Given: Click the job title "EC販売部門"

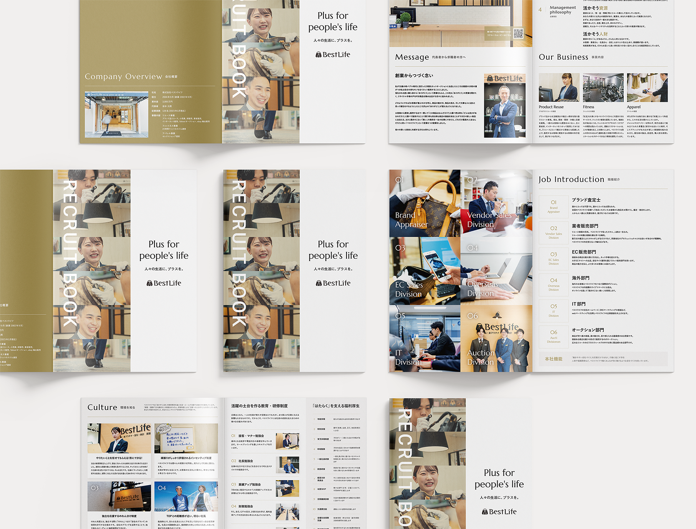Looking at the screenshot, I should (x=584, y=252).
